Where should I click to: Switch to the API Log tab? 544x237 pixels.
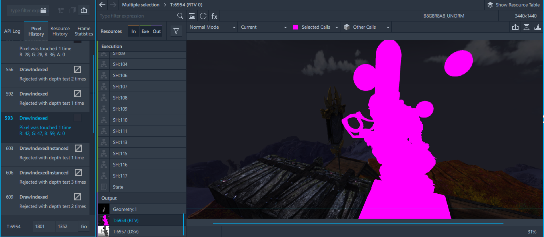(12, 31)
